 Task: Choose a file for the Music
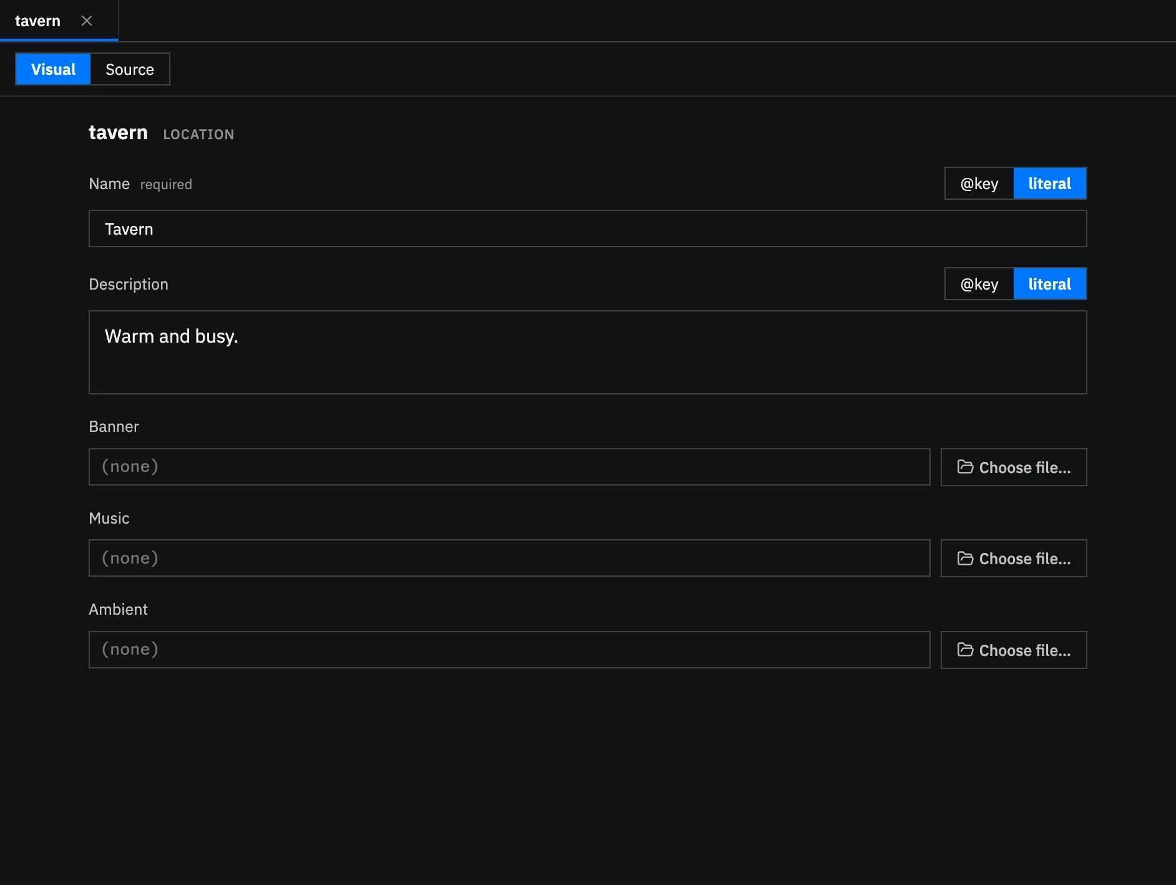point(1014,558)
